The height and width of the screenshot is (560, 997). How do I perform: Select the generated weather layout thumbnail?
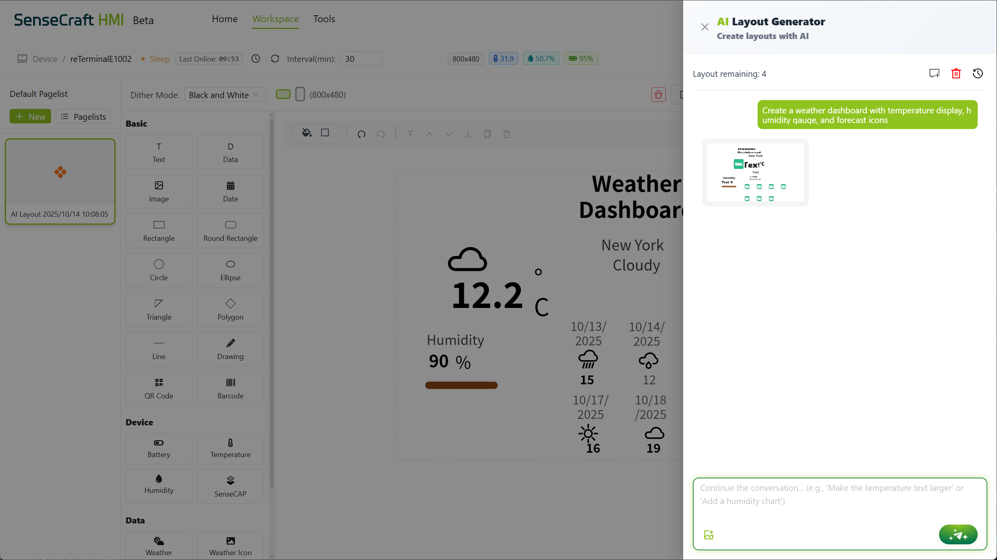(x=755, y=172)
